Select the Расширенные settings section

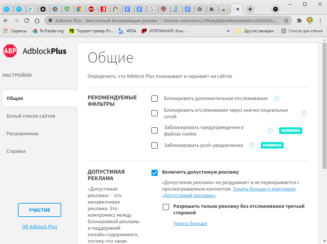(x=23, y=133)
